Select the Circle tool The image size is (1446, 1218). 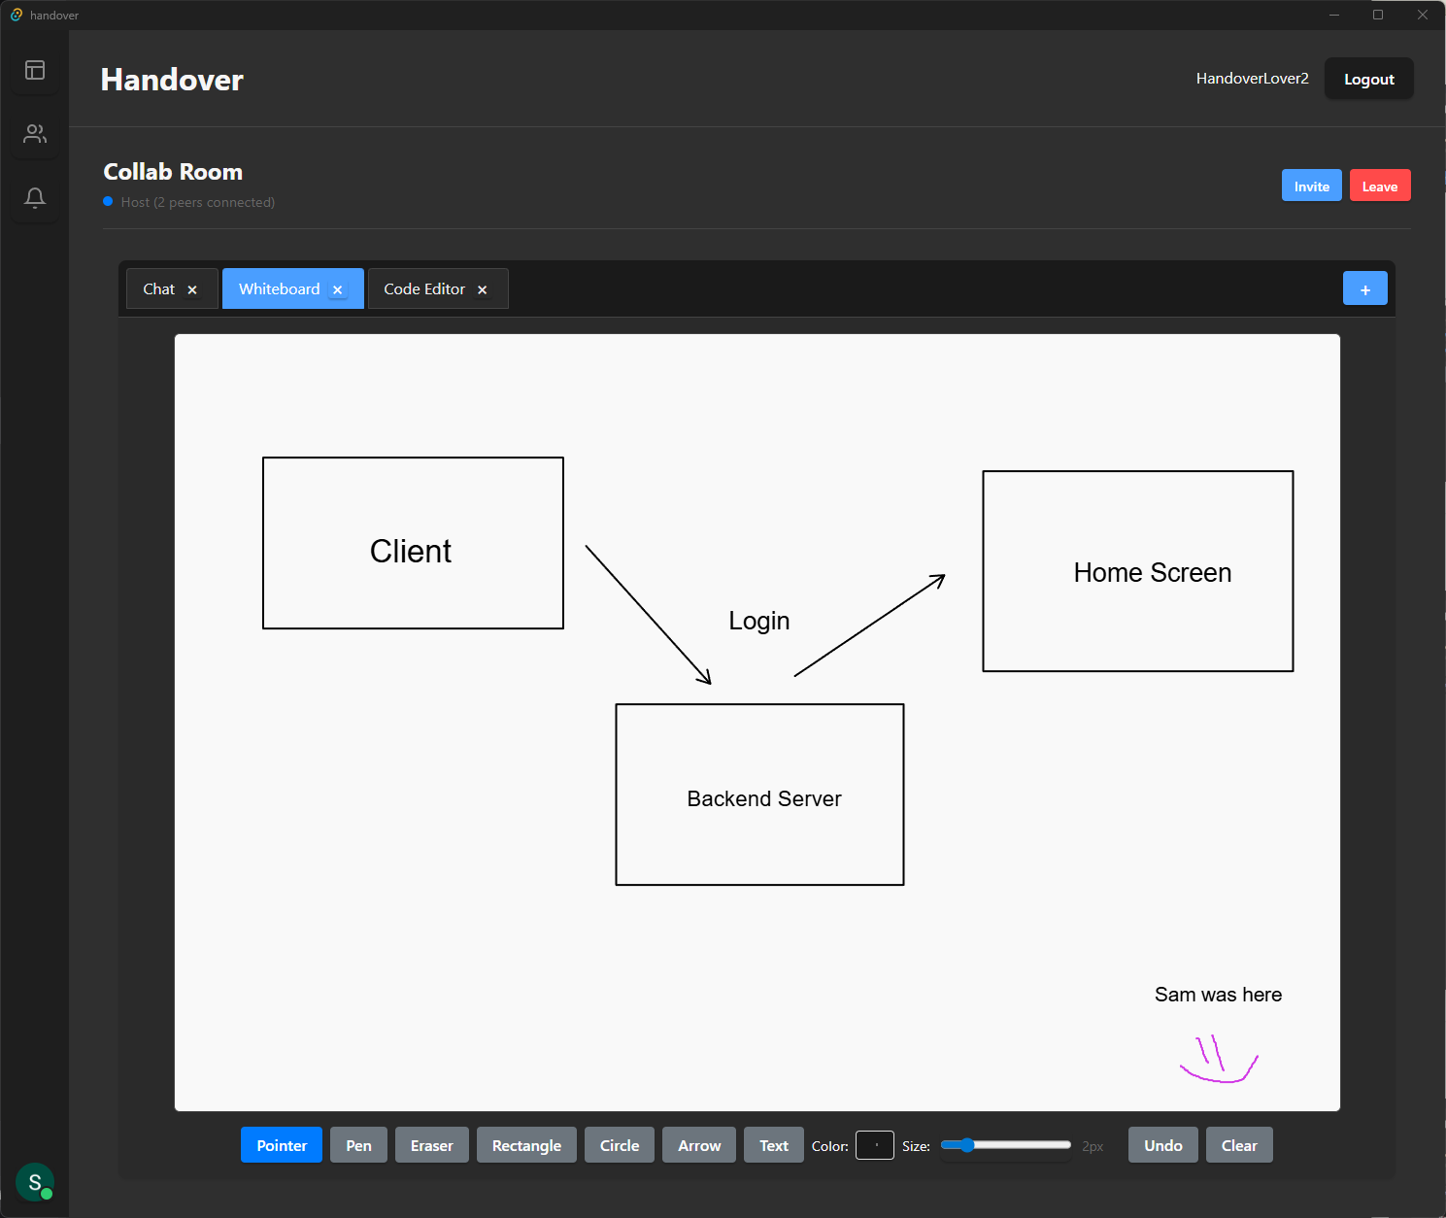click(x=619, y=1144)
